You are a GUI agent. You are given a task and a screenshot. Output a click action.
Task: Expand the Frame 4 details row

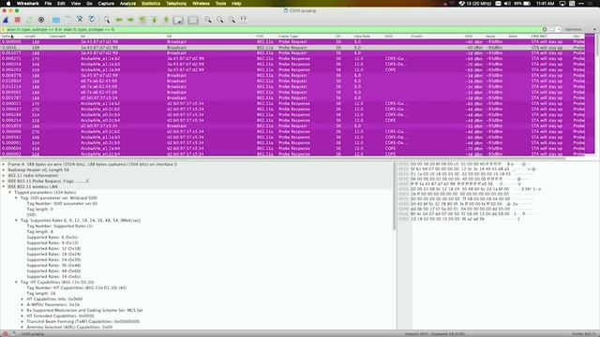(x=4, y=165)
